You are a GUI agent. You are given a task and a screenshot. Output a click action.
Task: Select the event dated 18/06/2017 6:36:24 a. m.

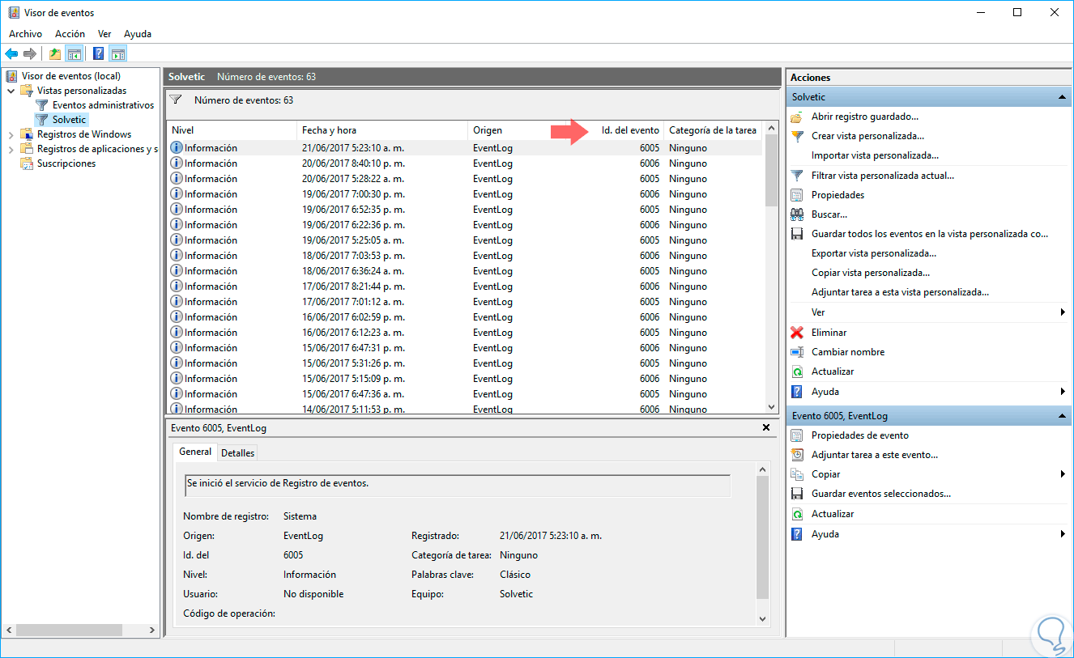click(464, 271)
